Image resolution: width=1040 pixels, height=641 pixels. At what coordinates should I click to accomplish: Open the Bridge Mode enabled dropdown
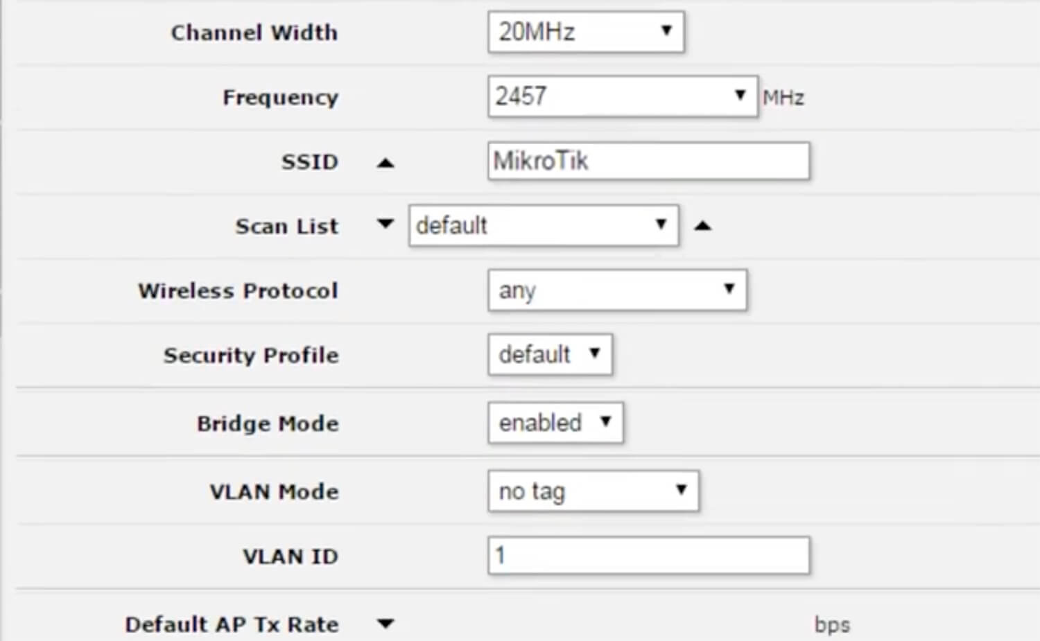click(555, 423)
